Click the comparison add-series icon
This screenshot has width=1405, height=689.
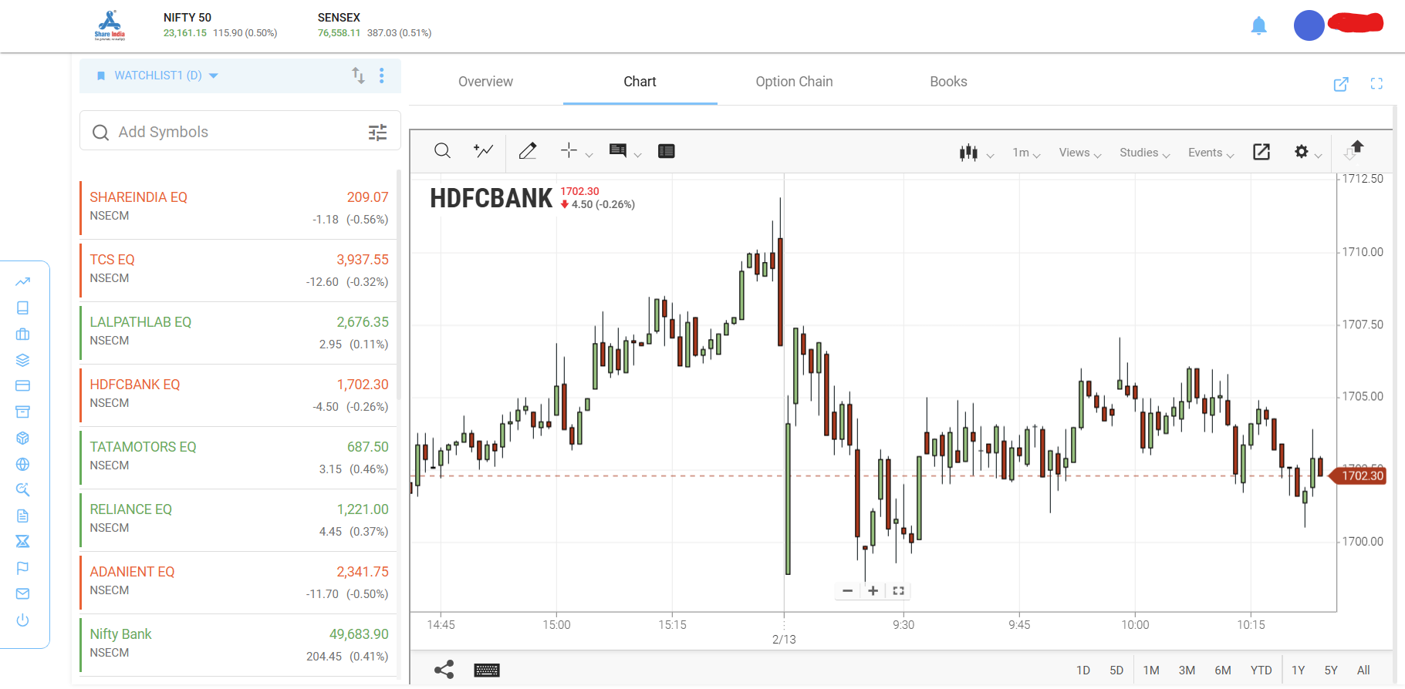(483, 151)
